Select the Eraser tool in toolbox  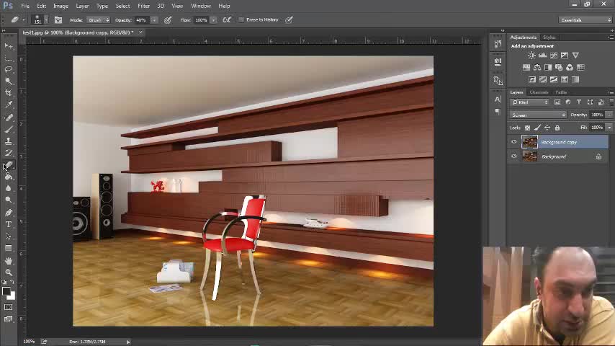[x=9, y=165]
